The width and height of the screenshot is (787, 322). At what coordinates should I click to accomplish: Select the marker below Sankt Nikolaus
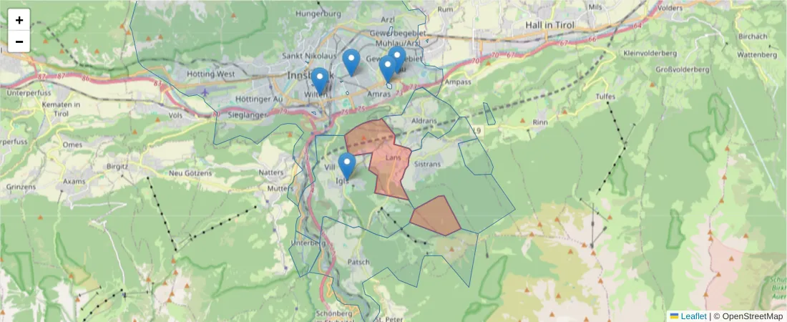click(x=351, y=63)
